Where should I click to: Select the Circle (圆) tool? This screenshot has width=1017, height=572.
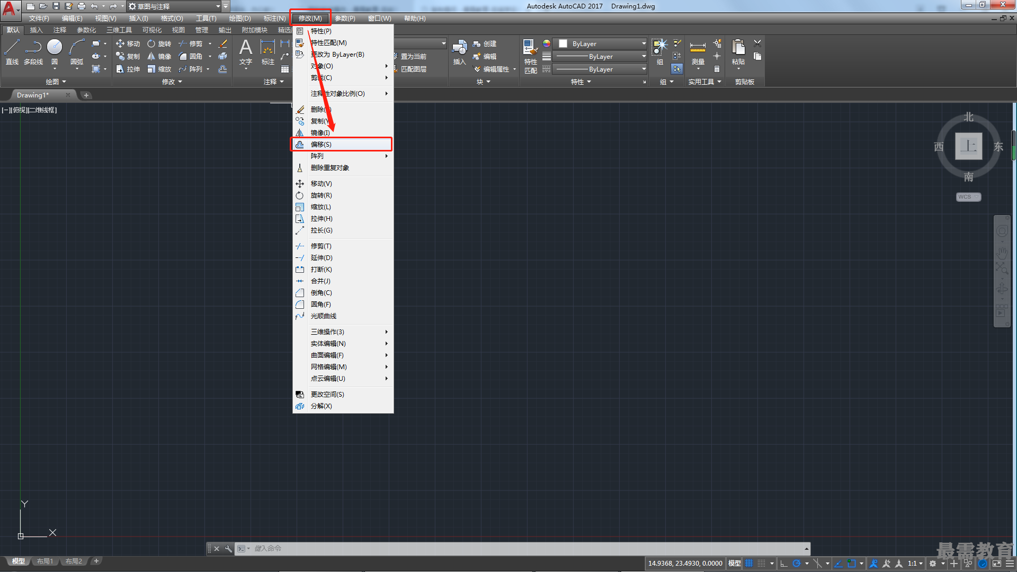[55, 52]
